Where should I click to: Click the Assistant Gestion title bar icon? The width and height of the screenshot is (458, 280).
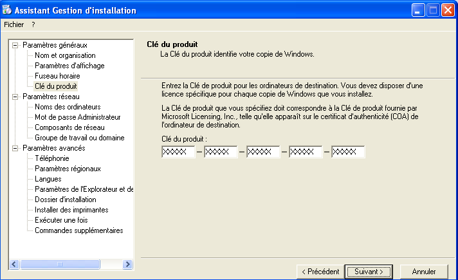[x=8, y=10]
